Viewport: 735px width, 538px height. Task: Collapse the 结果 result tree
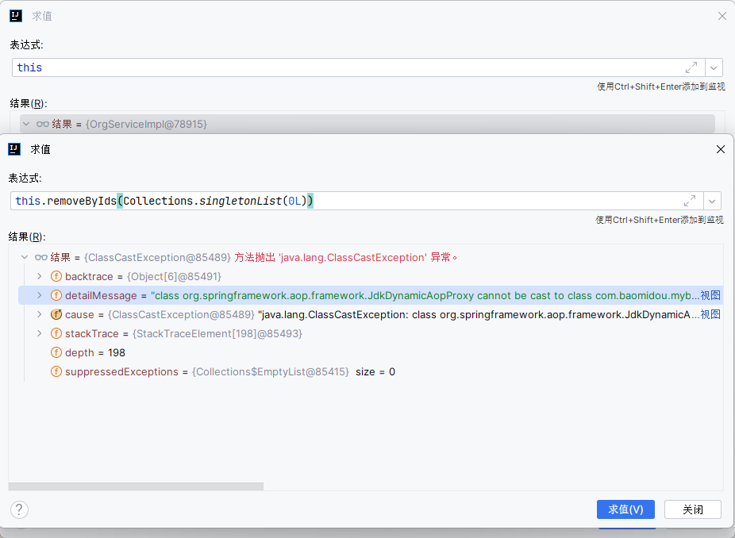(24, 256)
